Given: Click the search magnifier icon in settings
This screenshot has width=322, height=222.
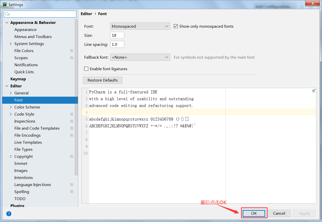Looking at the screenshot, I should (x=7, y=14).
